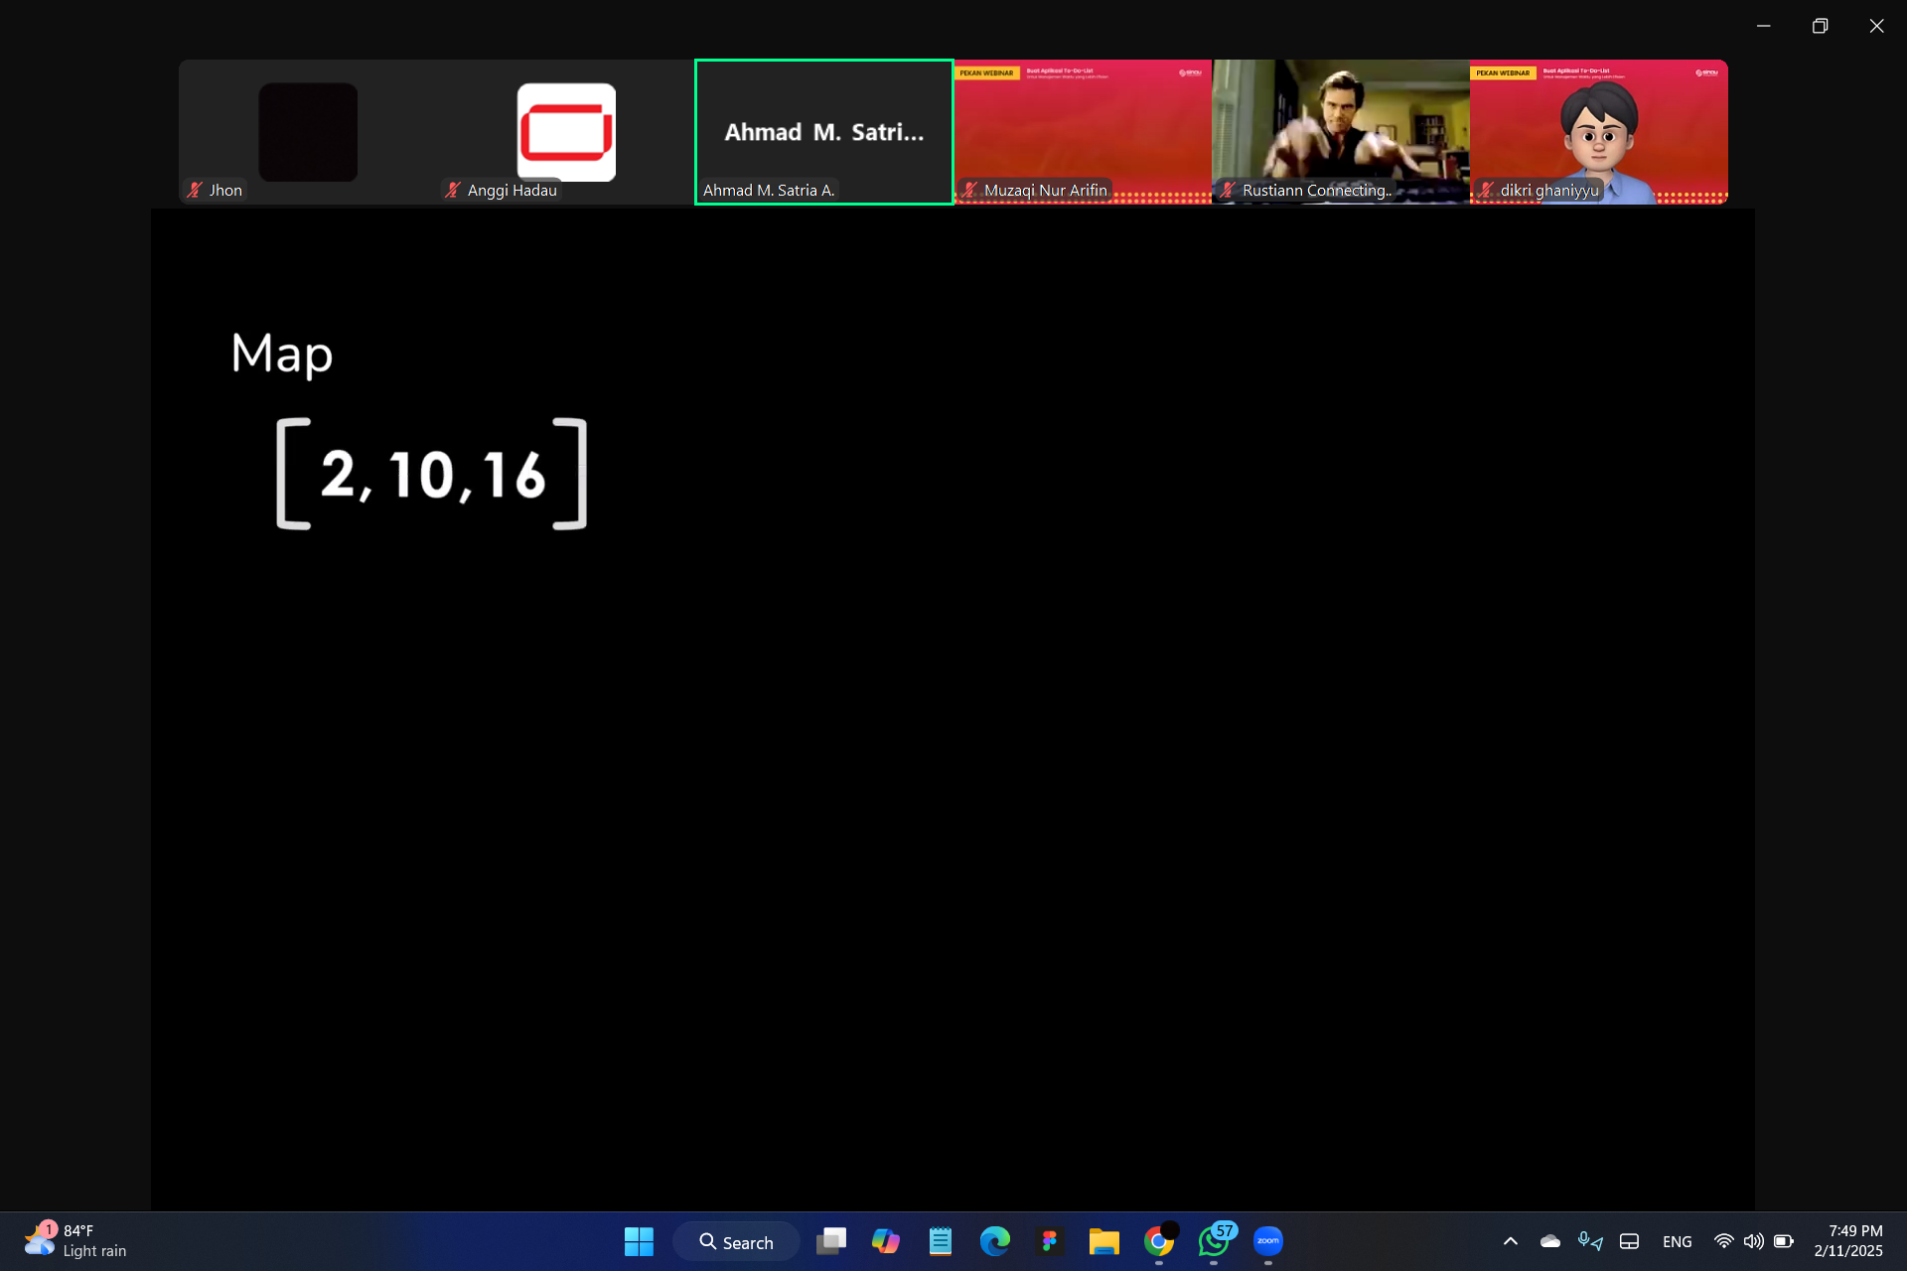Select Muzaqi Nur Arifin's video tile

[1083, 132]
